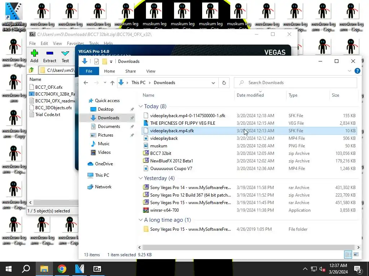Select the muskum PNG file
Screen dimensions: 369x276
(249, 146)
